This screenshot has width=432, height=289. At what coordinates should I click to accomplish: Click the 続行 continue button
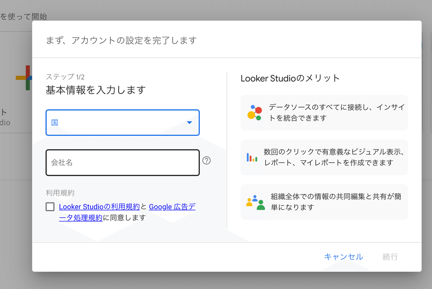pyautogui.click(x=390, y=257)
